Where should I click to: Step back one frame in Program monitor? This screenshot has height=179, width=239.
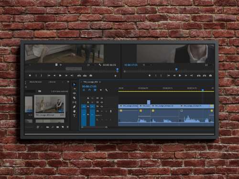(174, 75)
